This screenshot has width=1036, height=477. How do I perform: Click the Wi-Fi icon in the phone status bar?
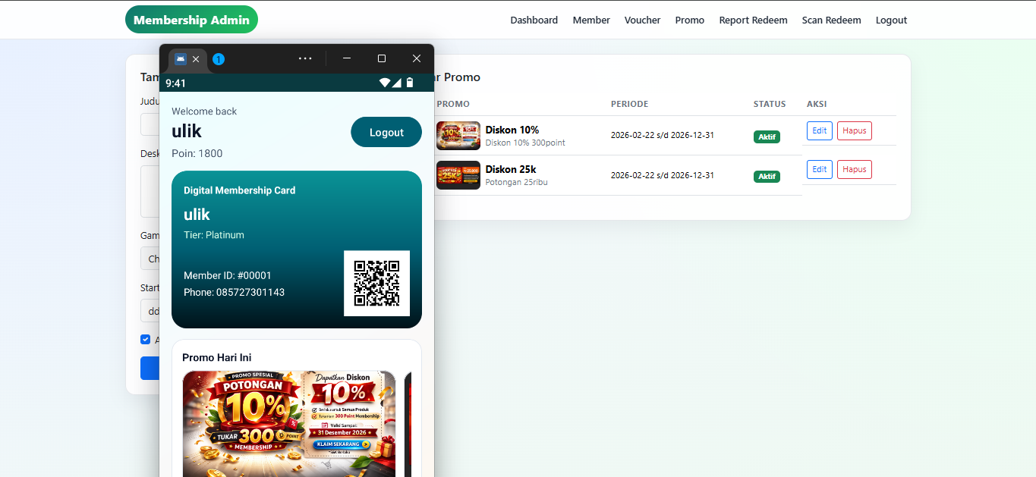tap(385, 82)
